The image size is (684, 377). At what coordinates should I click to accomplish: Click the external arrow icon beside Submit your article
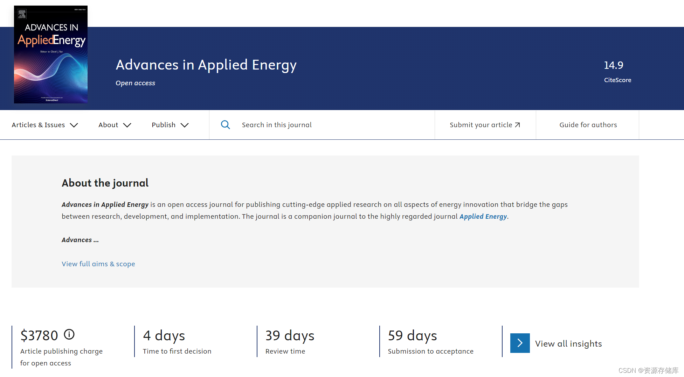(x=517, y=125)
